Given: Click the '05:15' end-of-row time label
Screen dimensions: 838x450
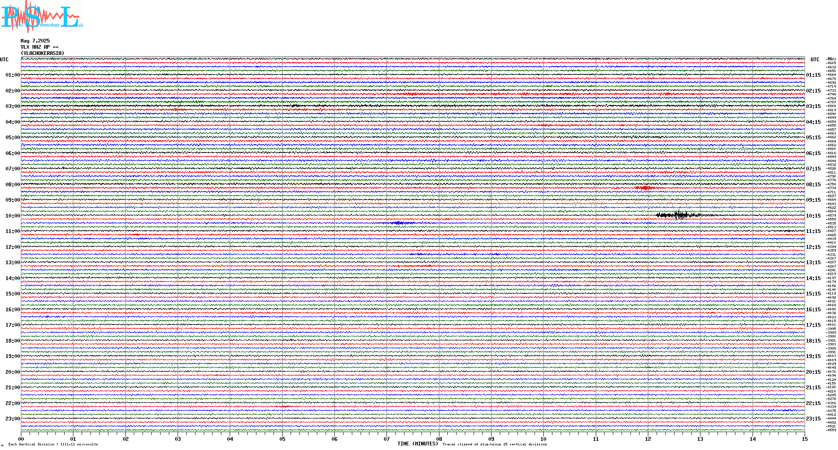Looking at the screenshot, I should coord(813,137).
